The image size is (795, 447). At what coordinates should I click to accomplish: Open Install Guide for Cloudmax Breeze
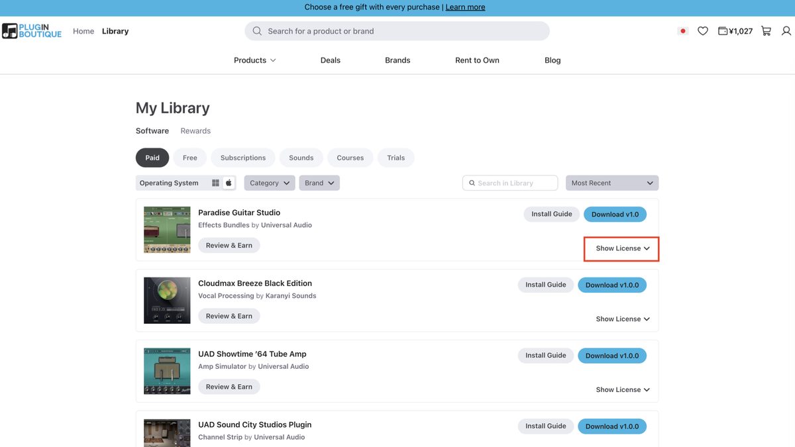click(x=546, y=285)
